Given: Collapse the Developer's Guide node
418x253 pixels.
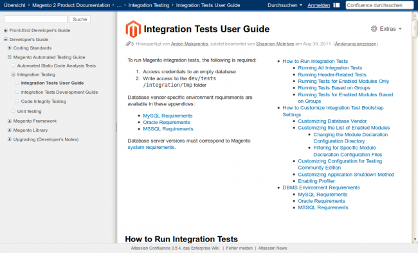Looking at the screenshot, I should coord(6,39).
